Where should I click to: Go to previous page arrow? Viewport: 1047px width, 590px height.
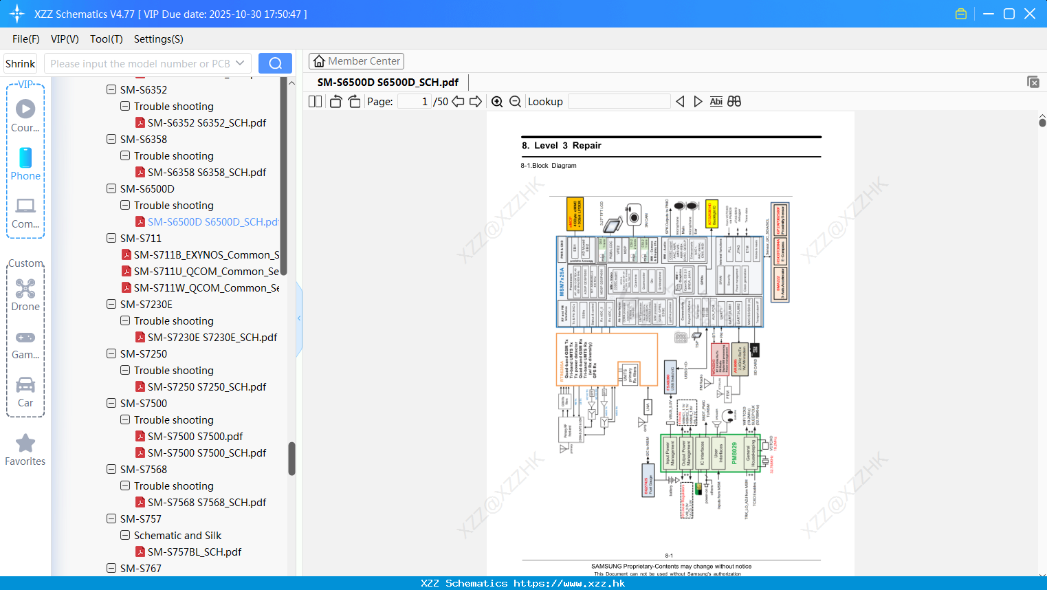point(458,101)
